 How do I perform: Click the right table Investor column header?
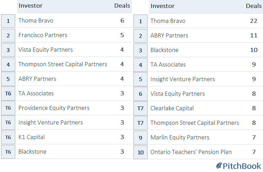click(163, 6)
